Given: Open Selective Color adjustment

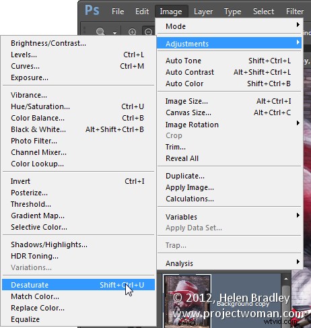Looking at the screenshot, I should 78,227.
